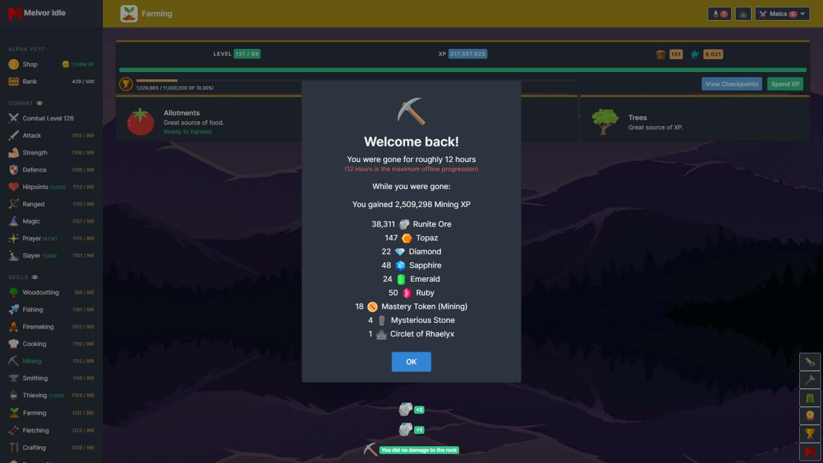This screenshot has width=823, height=463.
Task: Open the Bank from sidebar
Action: click(30, 82)
